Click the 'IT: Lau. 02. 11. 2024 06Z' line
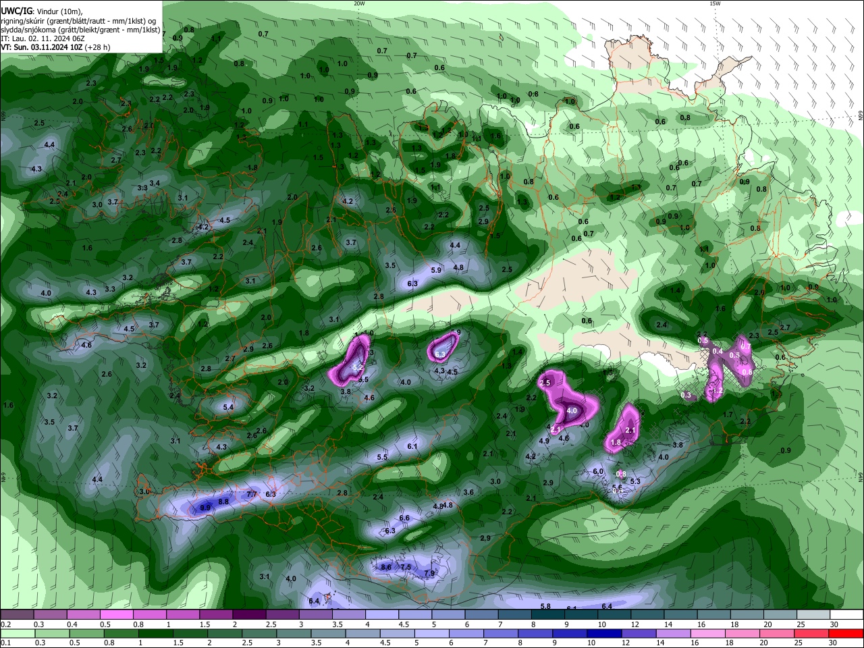Image resolution: width=864 pixels, height=648 pixels. [x=43, y=38]
